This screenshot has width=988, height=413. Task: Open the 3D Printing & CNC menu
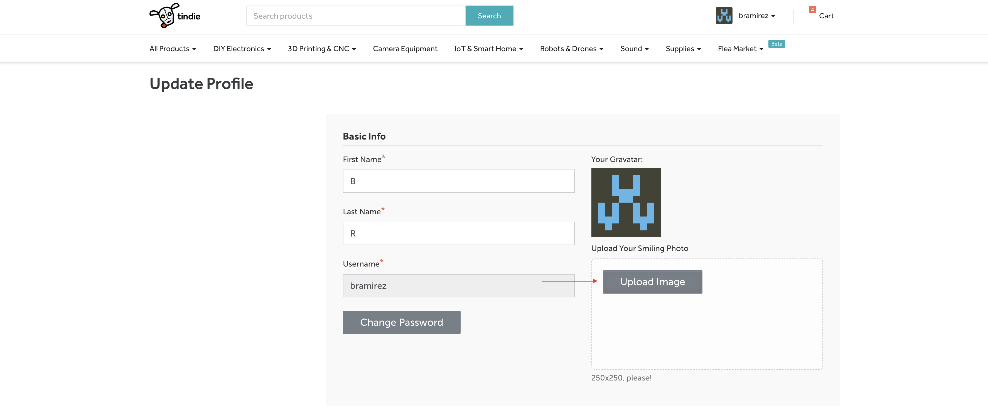321,49
